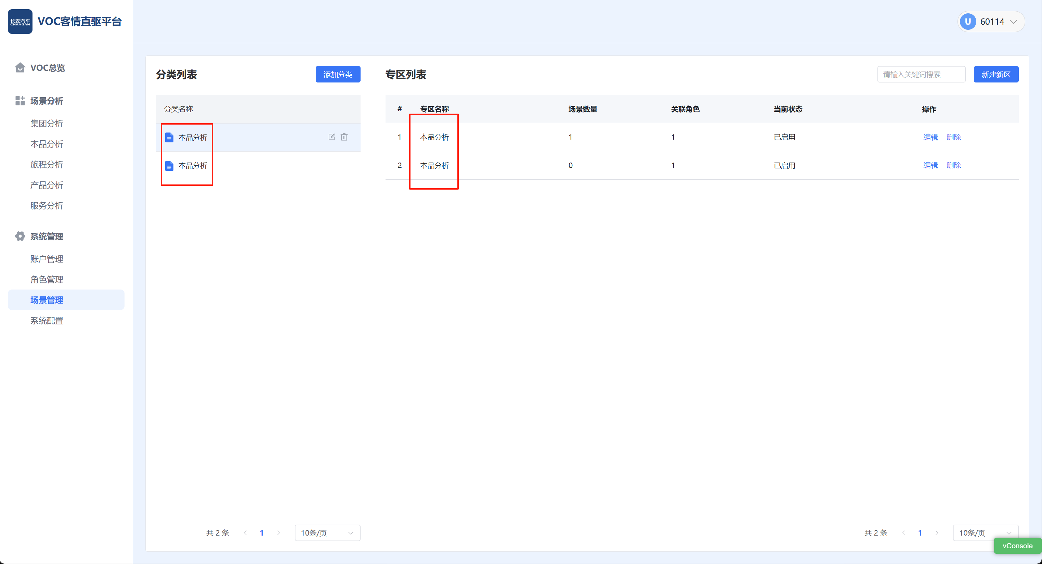Click the keyword search input field
The image size is (1042, 564).
(x=921, y=75)
